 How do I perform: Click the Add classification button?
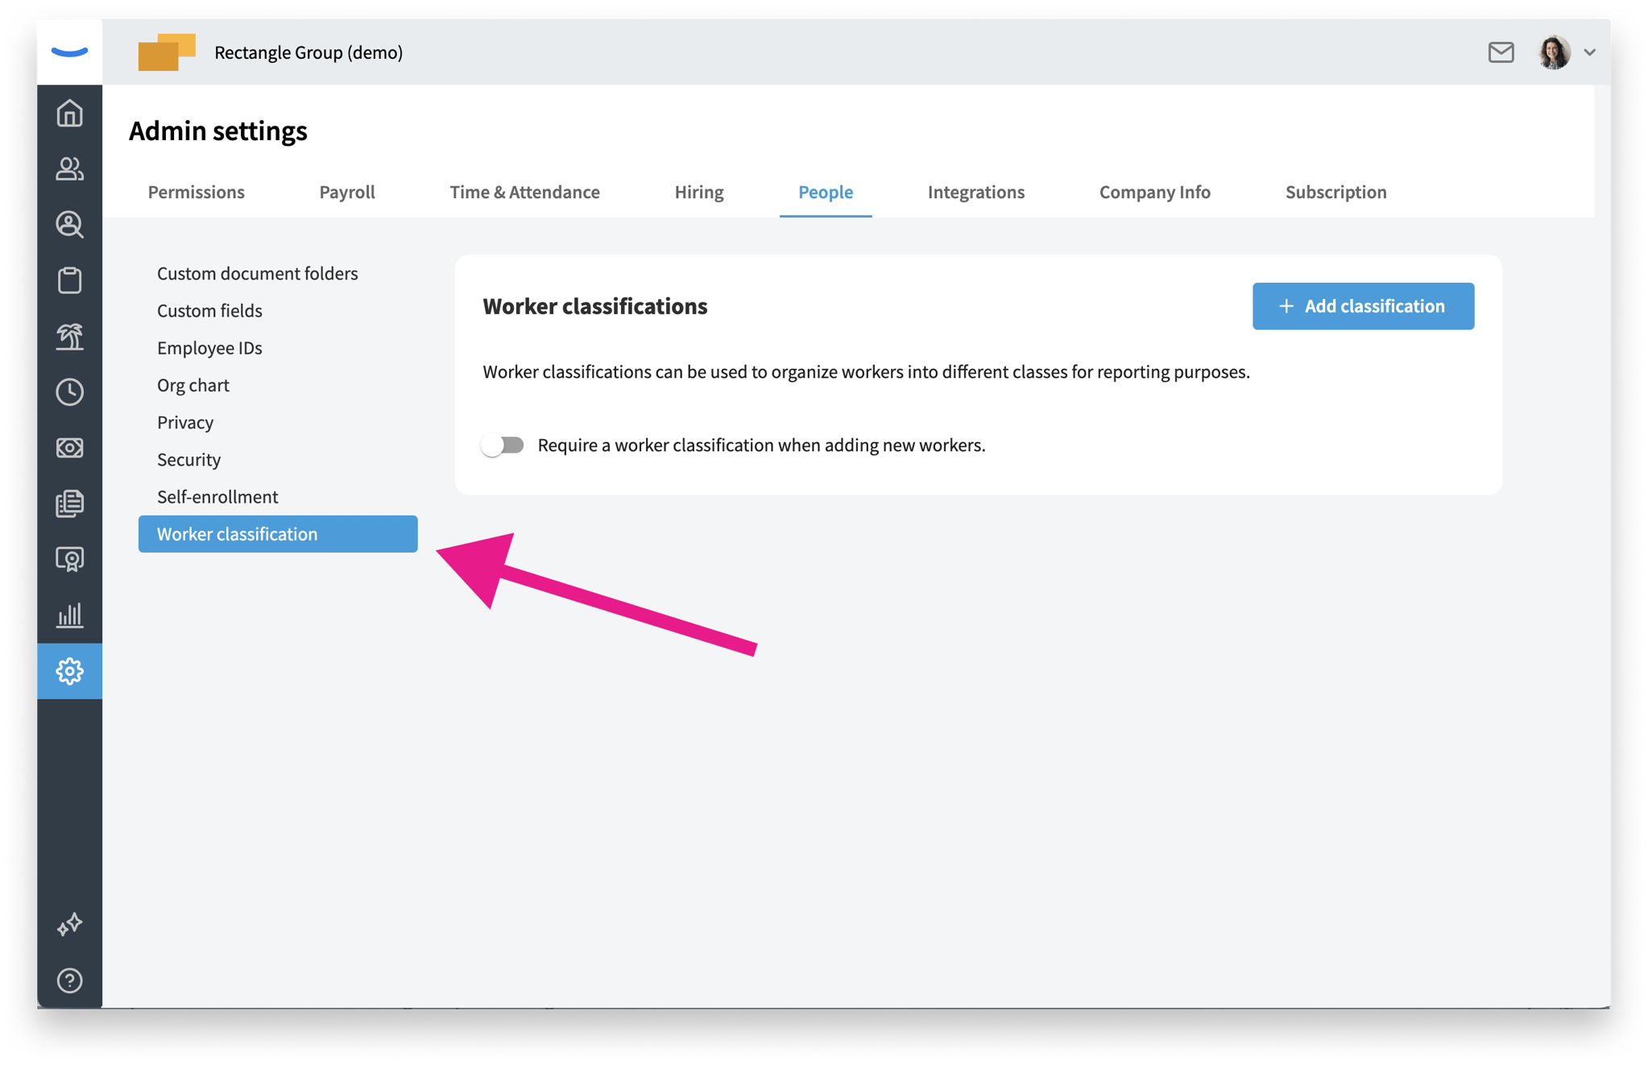point(1363,306)
